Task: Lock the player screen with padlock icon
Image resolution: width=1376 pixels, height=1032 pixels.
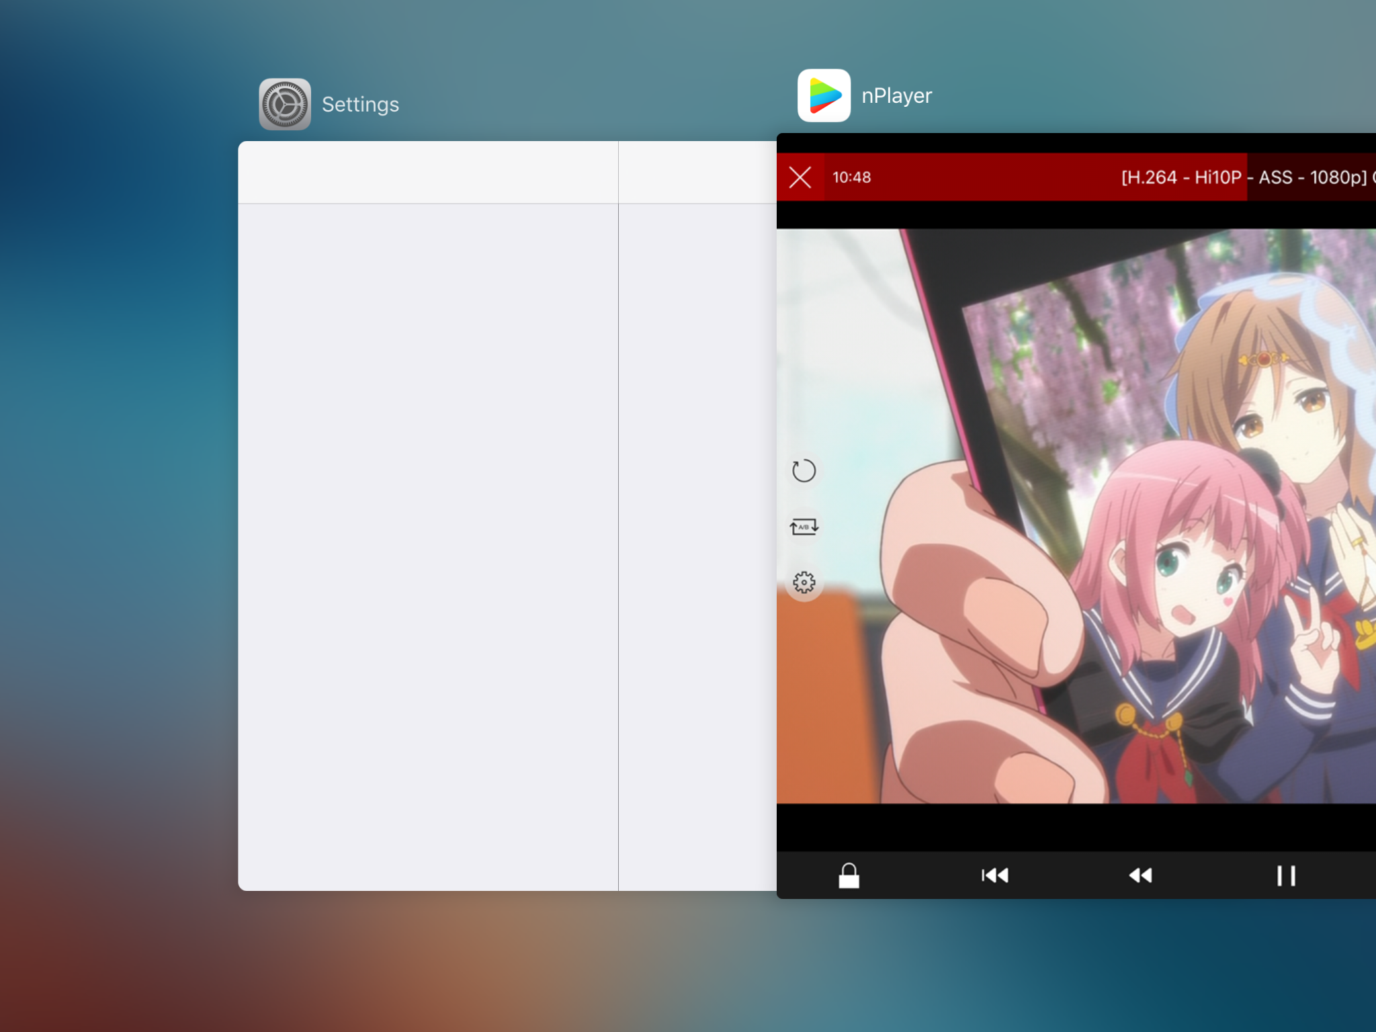Action: 849,875
